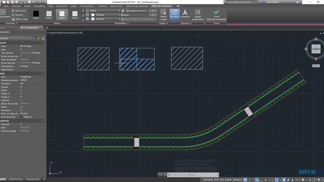Viewport: 324px width, 182px height.
Task: Click the Definir origen tool
Action: pos(164,15)
